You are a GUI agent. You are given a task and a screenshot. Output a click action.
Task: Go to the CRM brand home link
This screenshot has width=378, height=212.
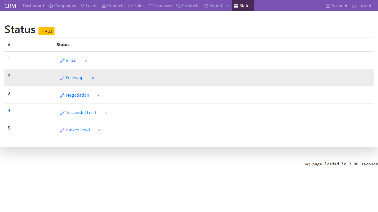click(x=10, y=6)
